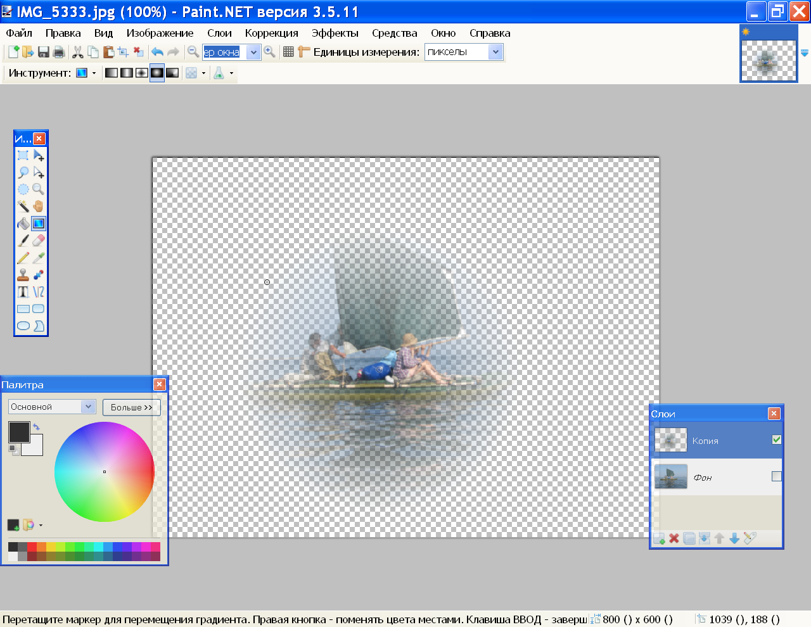The width and height of the screenshot is (811, 627).
Task: Select the Paintbrush tool
Action: (23, 241)
